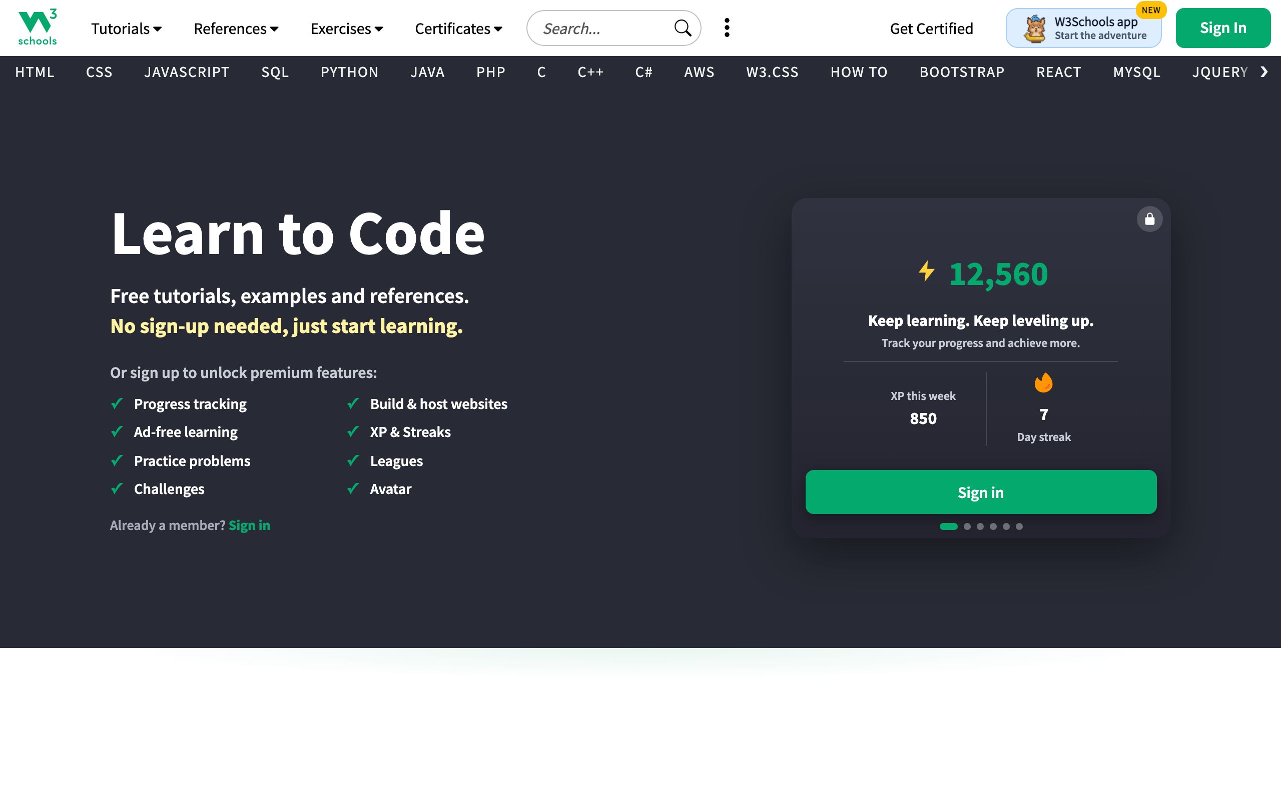Select the last carousel dot
The image size is (1281, 800).
pyautogui.click(x=1019, y=526)
